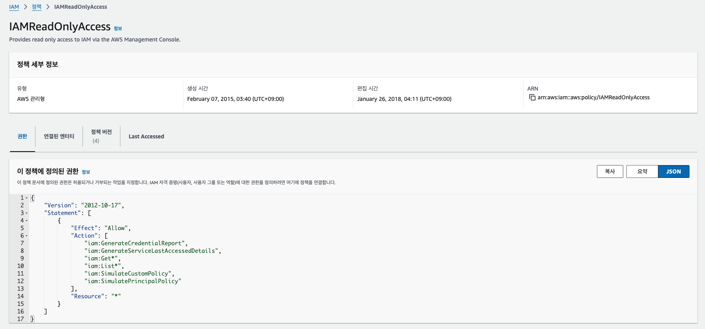Click the ARN text arn:aws:iam::aws:policy/IAMReadOnlyAccess
Screen dimensions: 705x329
[x=593, y=97]
